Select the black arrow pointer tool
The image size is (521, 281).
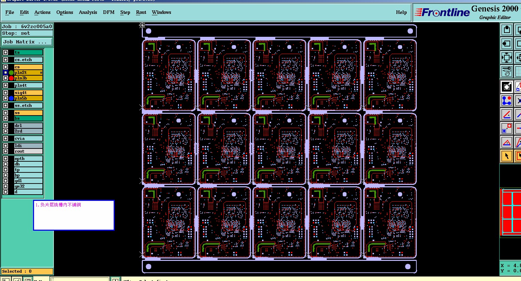pyautogui.click(x=507, y=156)
